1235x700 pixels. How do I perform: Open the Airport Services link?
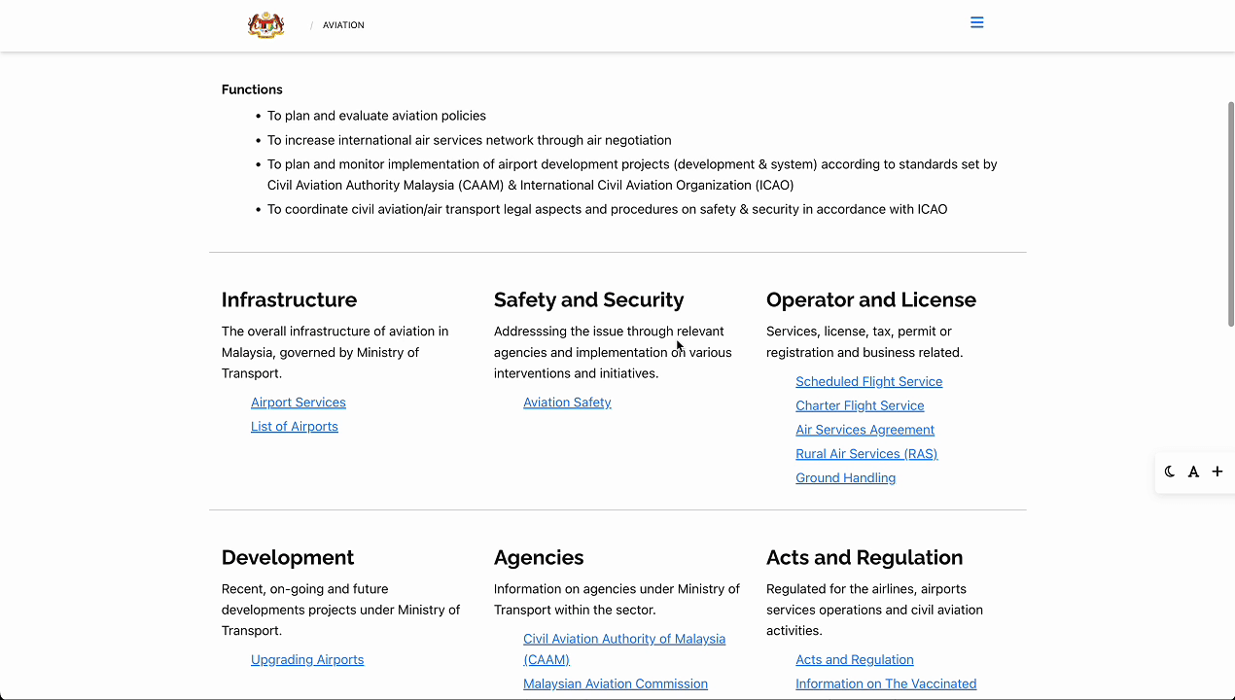point(298,402)
